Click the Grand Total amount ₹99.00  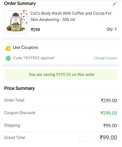[108, 138]
